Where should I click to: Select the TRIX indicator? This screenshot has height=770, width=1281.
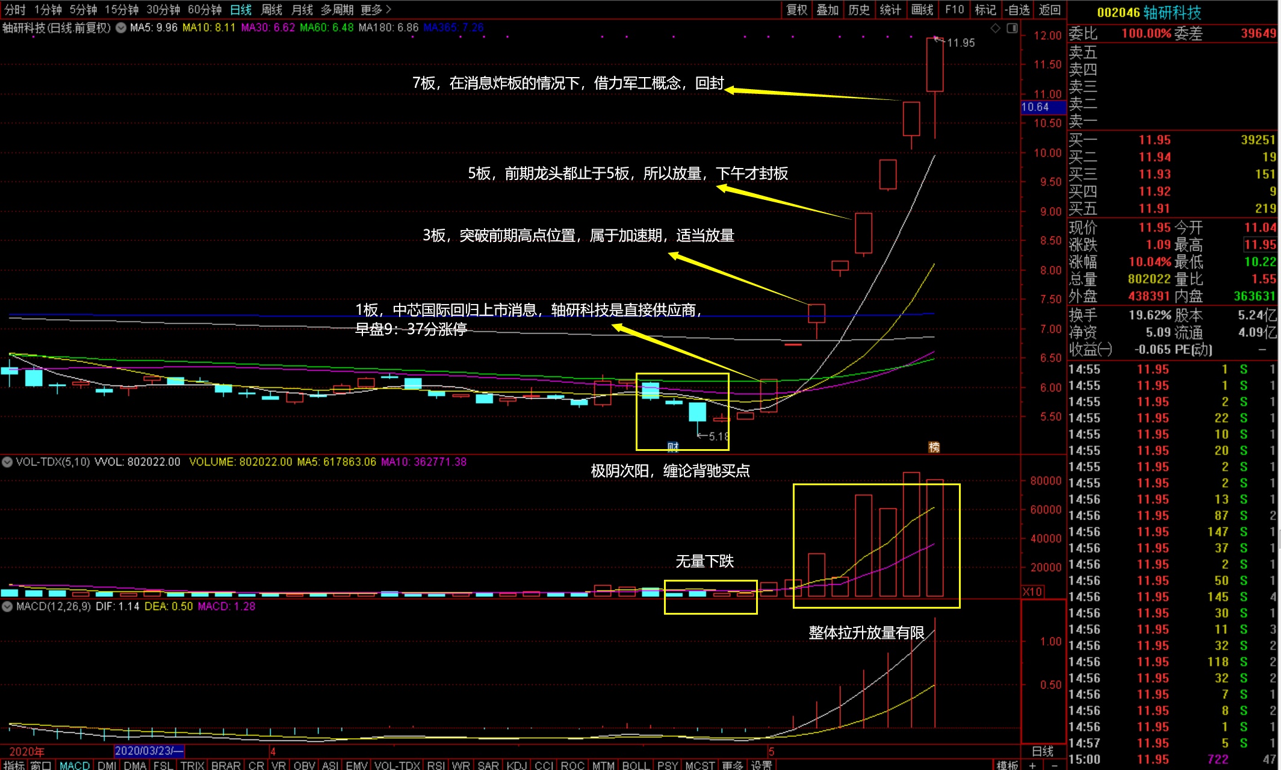point(193,765)
